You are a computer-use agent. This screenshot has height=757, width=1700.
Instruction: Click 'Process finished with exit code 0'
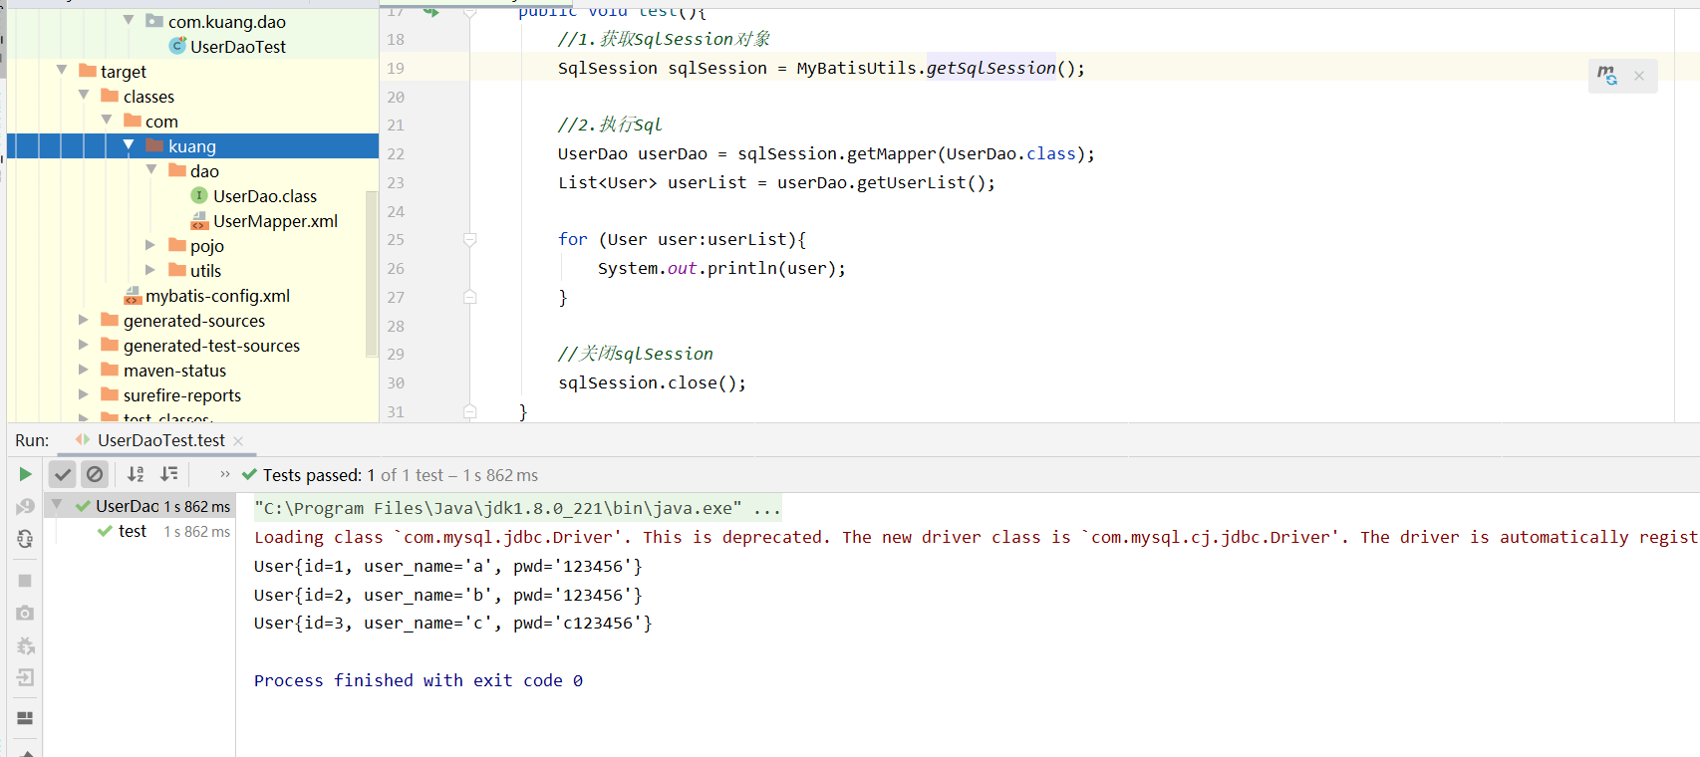point(419,680)
